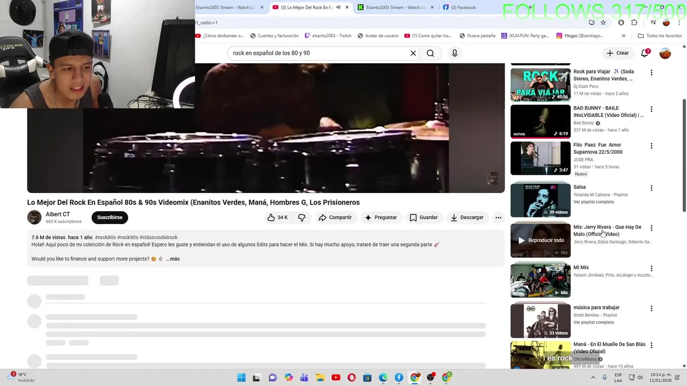Image resolution: width=687 pixels, height=386 pixels.
Task: Open options for Salsa playlist
Action: click(652, 188)
